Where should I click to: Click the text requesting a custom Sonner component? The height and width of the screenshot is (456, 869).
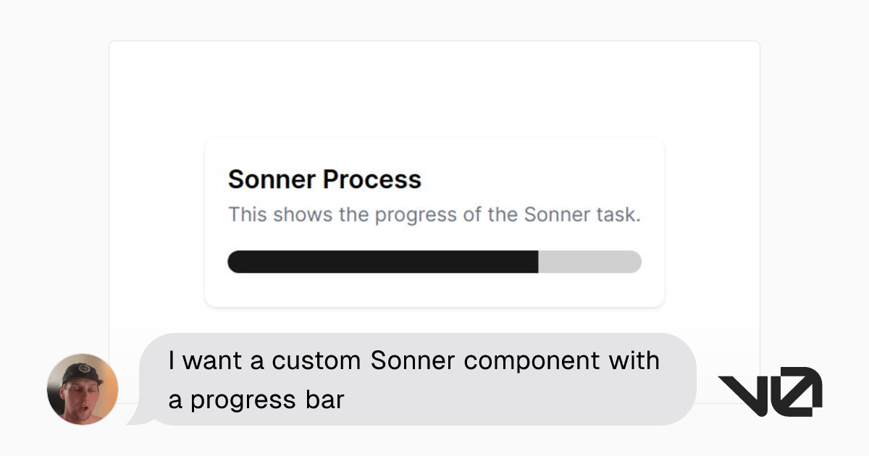pyautogui.click(x=413, y=360)
